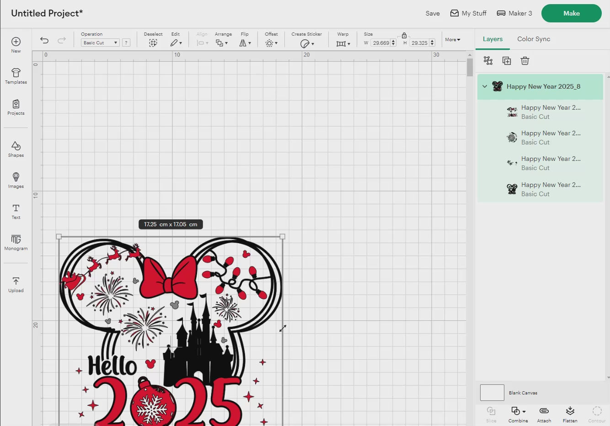Open the Shapes tool

click(x=16, y=149)
